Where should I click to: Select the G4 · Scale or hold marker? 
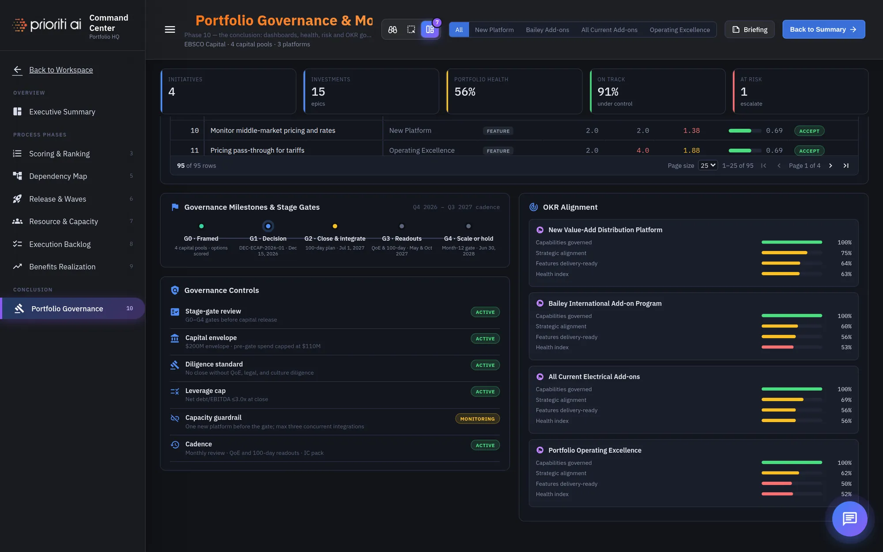(468, 226)
